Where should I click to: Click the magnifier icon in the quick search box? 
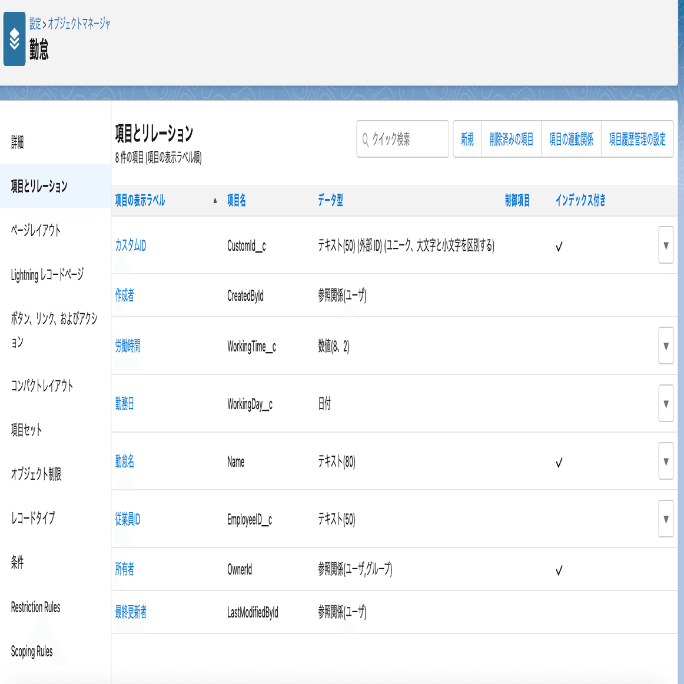[366, 138]
